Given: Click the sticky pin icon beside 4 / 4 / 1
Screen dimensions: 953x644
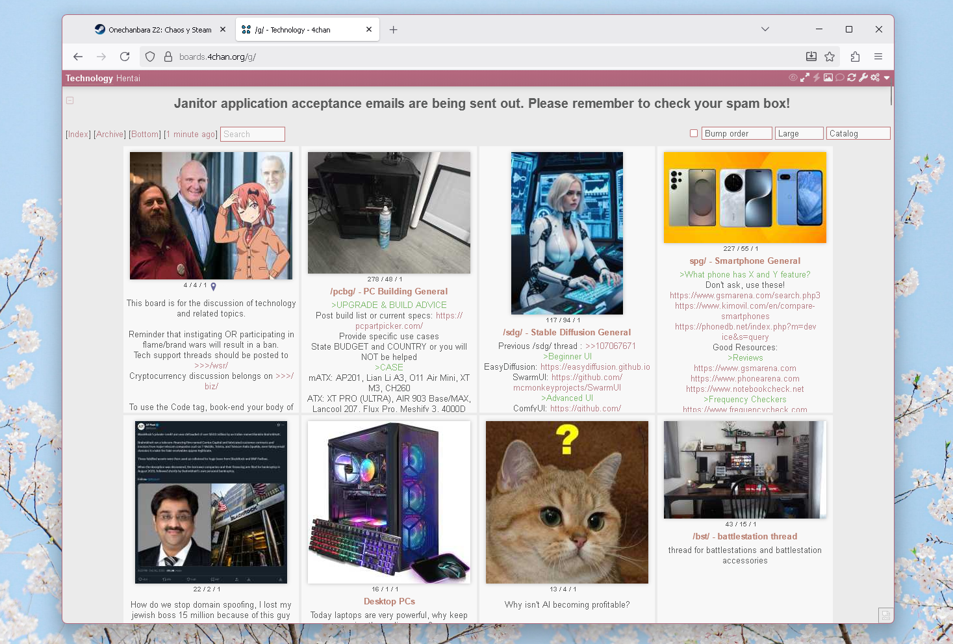Looking at the screenshot, I should coord(213,286).
